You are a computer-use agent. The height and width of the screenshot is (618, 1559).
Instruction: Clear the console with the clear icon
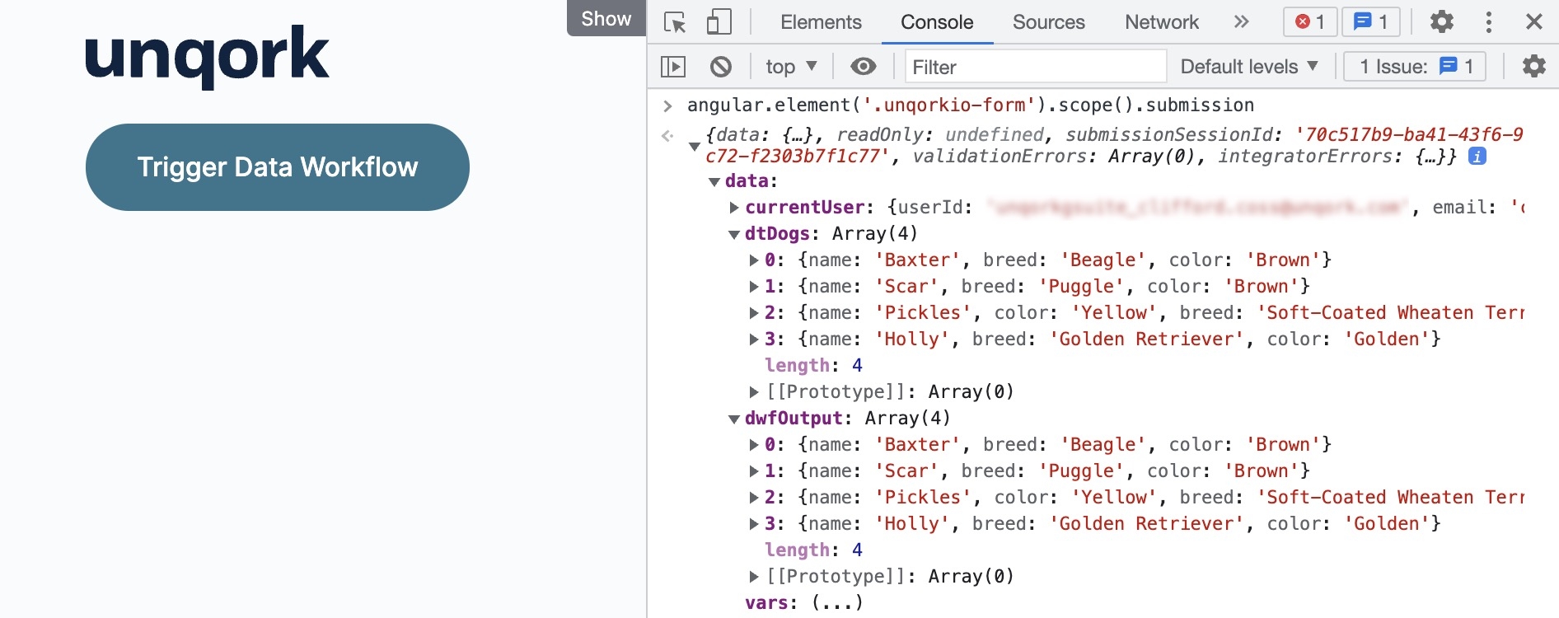[721, 67]
